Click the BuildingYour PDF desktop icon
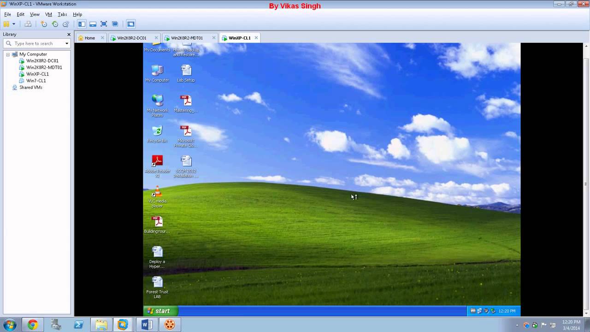Image resolution: width=590 pixels, height=332 pixels. (x=157, y=225)
